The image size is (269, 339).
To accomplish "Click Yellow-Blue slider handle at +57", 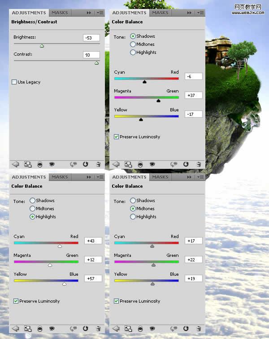I will click(64, 284).
